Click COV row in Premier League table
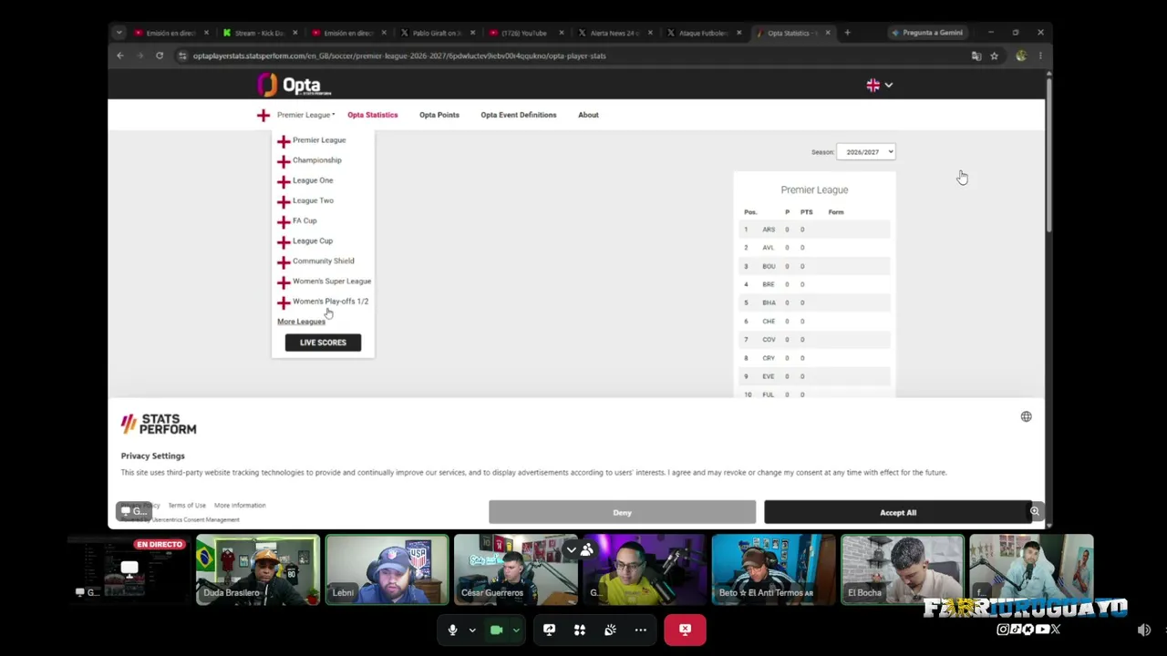Viewport: 1167px width, 656px height. (x=814, y=340)
